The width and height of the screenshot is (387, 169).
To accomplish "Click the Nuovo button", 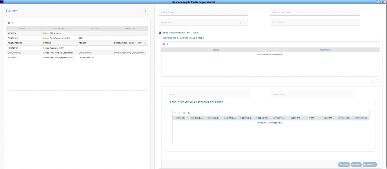I will click(344, 165).
